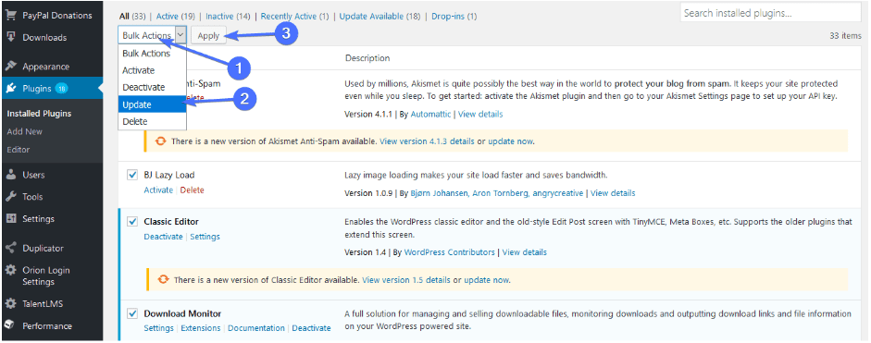The height and width of the screenshot is (343, 871).
Task: Focus the Search installed plugins field
Action: tap(770, 13)
